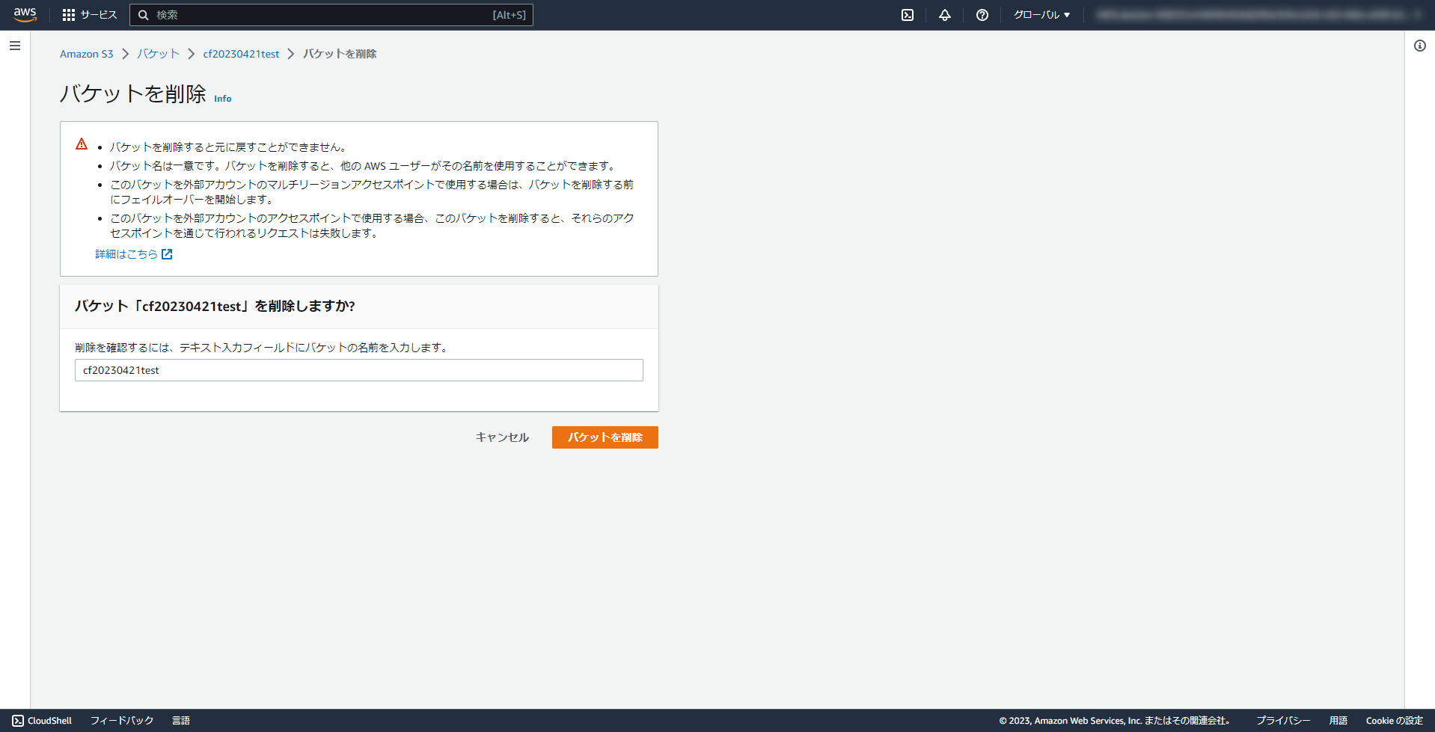1435x732 pixels.
Task: Open the 言語 selector in the footer
Action: (181, 720)
